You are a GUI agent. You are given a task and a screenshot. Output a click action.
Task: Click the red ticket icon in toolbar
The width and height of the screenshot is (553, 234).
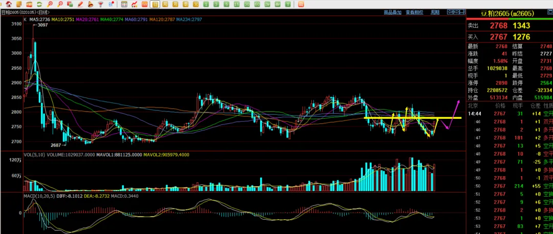(x=29, y=4)
